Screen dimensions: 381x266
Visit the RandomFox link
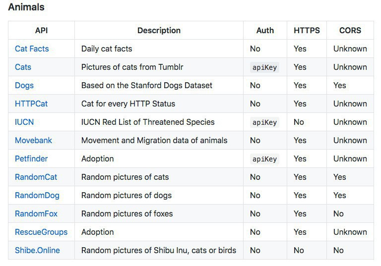36,213
